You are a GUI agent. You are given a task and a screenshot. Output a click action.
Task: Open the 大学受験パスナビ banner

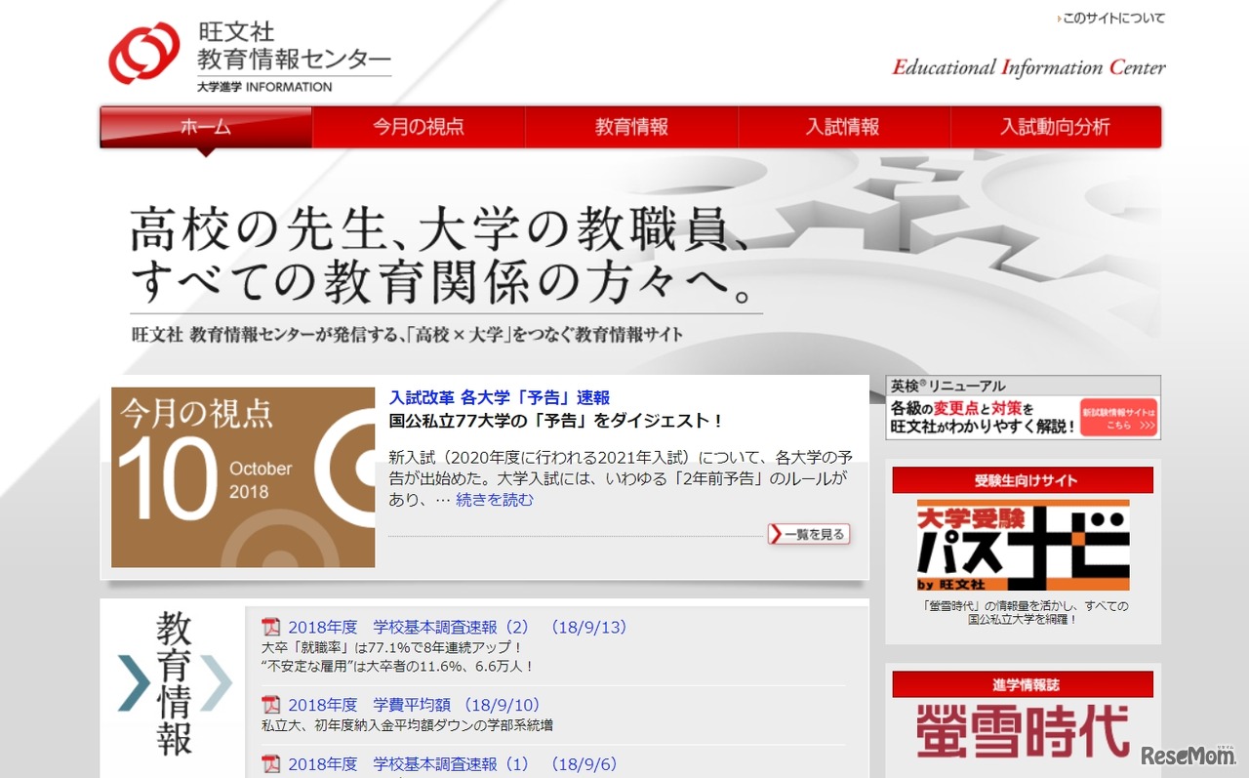click(x=1023, y=545)
